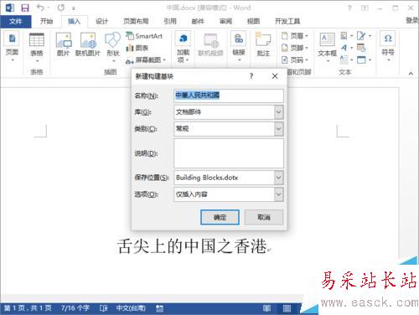Collapse the ribbon with the caret arrow

pyautogui.click(x=411, y=74)
